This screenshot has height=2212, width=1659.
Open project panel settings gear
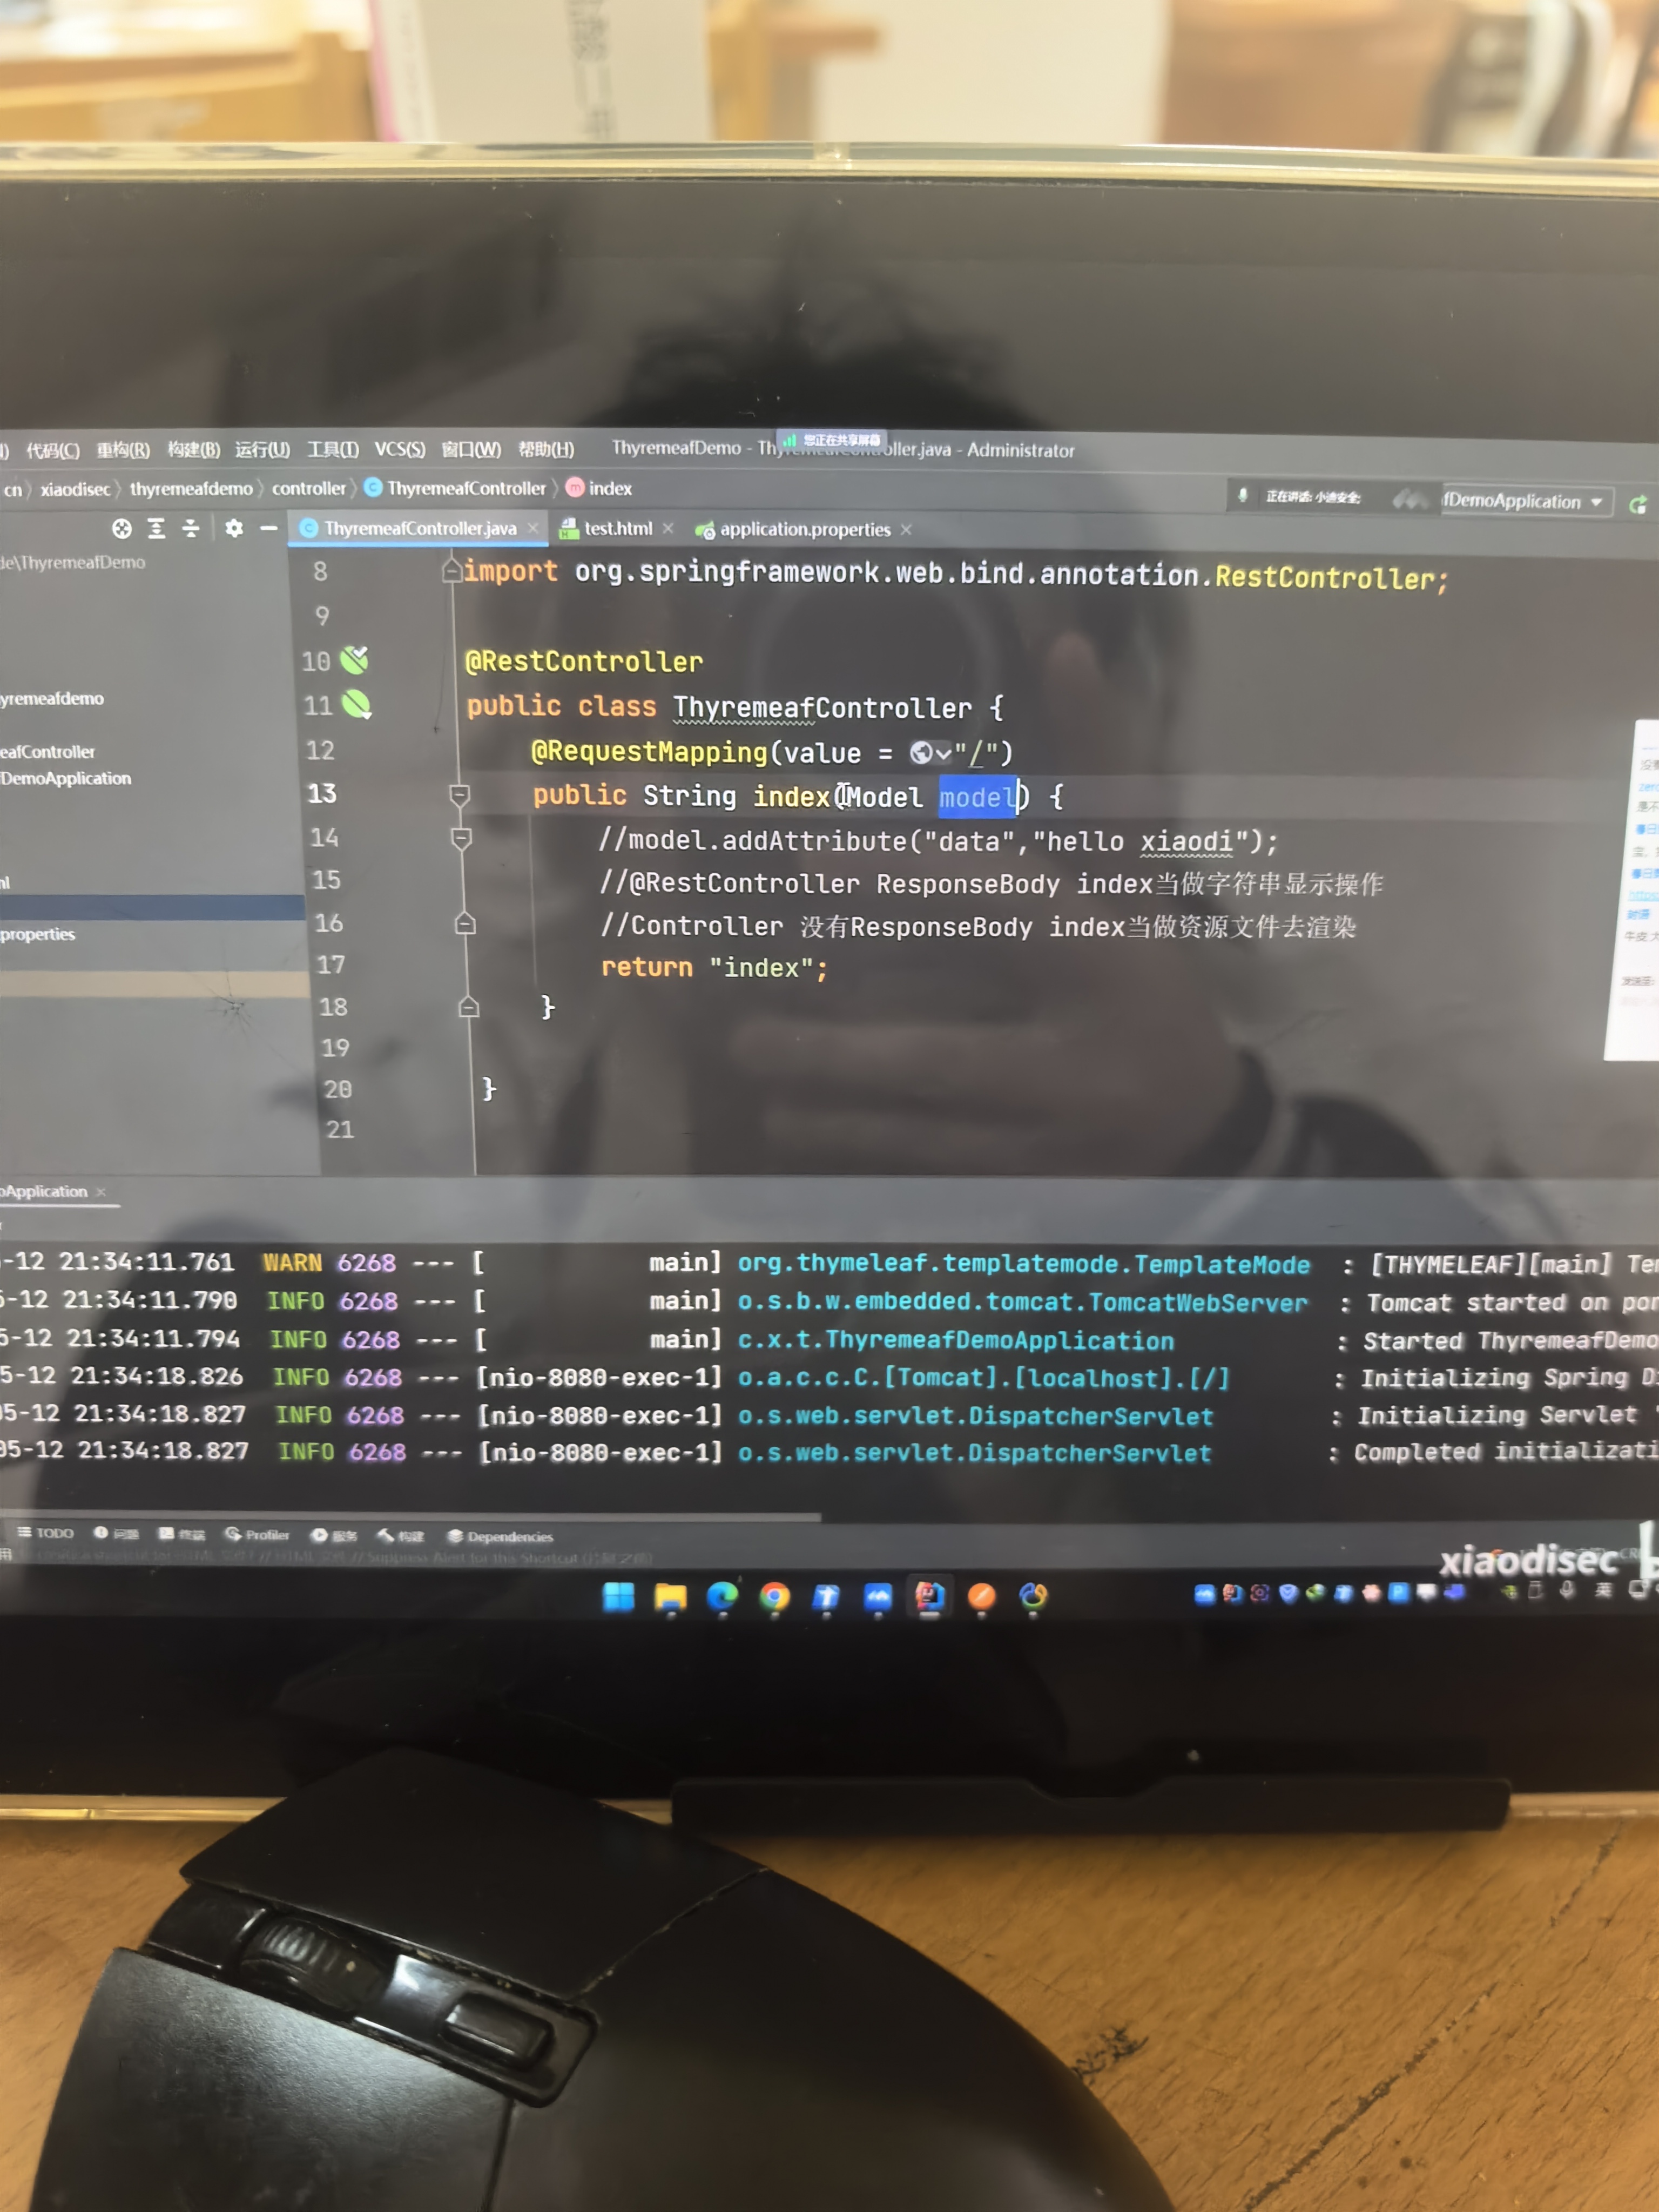pos(234,528)
